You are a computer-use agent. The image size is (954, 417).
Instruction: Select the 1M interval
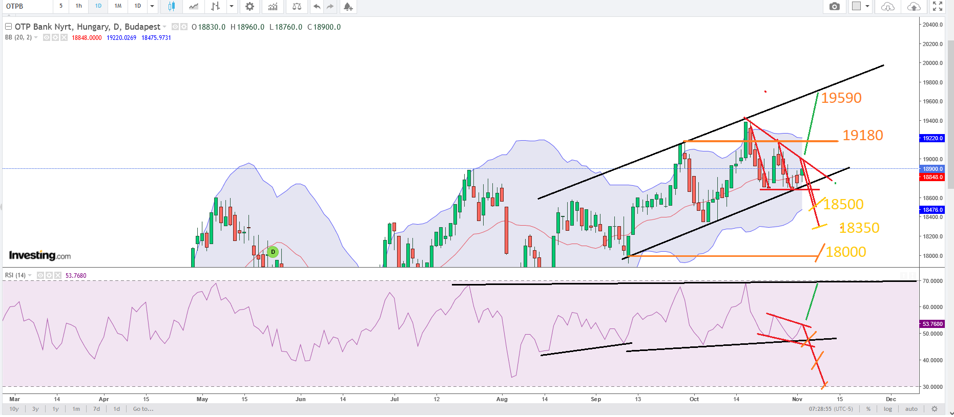coord(118,6)
